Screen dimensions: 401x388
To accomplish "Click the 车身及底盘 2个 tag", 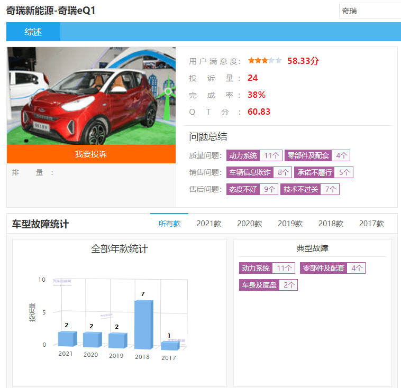I will pos(268,285).
